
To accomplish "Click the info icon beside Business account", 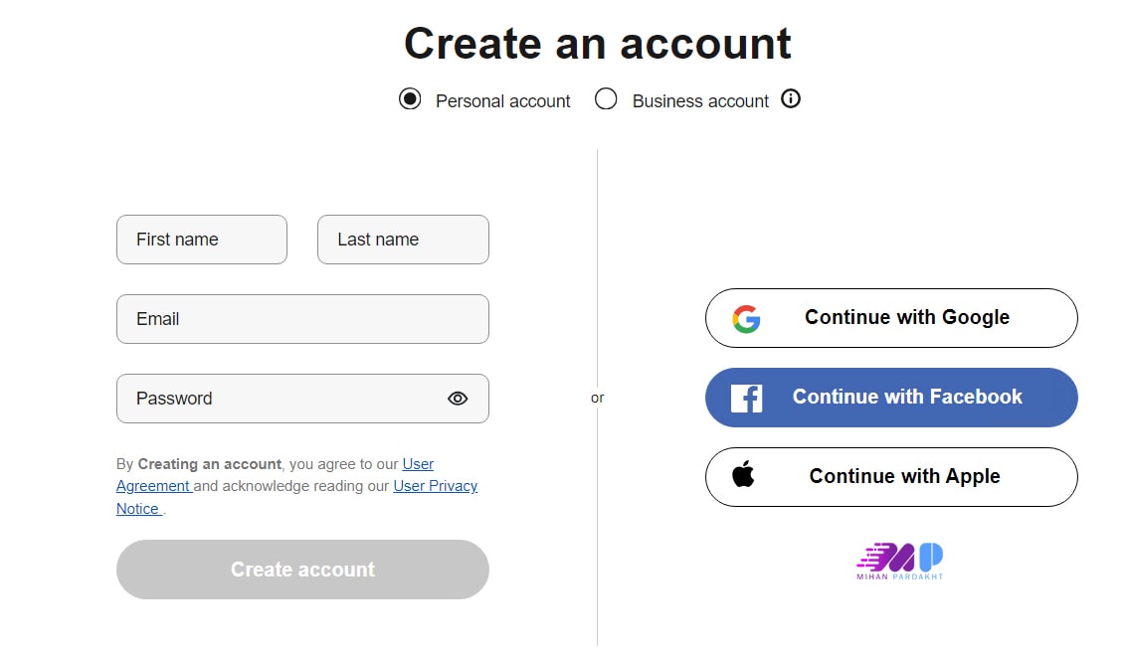I will (x=791, y=98).
